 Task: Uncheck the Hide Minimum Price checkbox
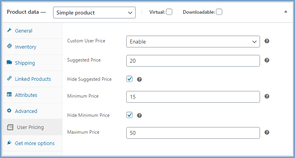tap(129, 115)
